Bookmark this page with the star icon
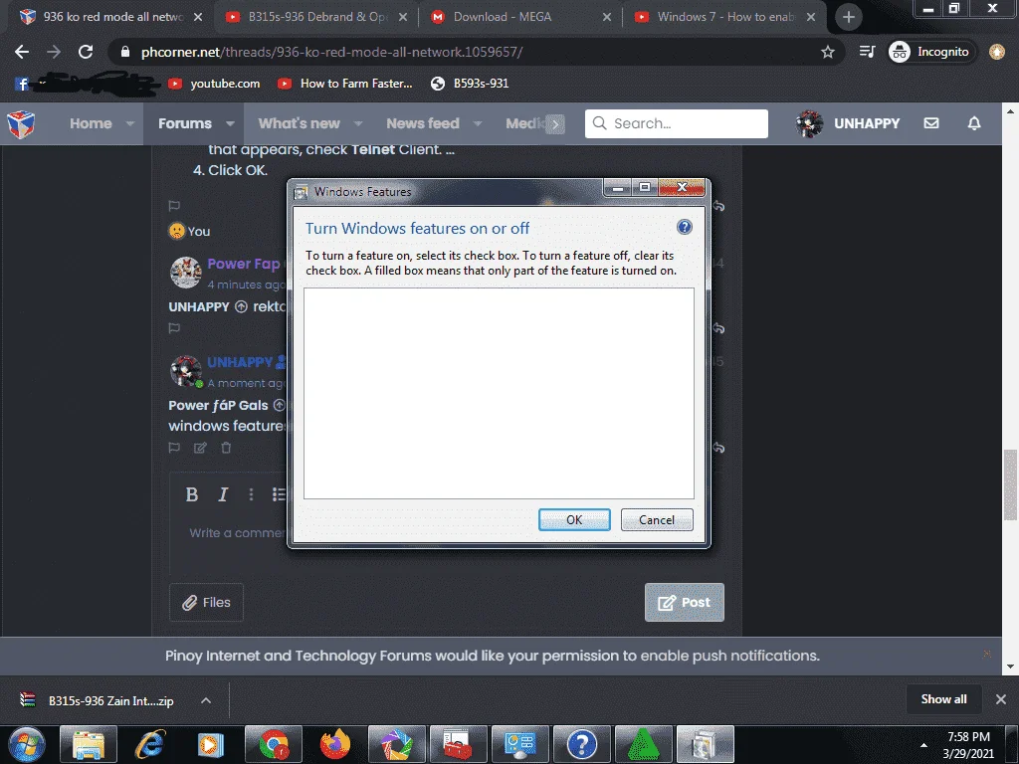The width and height of the screenshot is (1019, 764). click(827, 52)
